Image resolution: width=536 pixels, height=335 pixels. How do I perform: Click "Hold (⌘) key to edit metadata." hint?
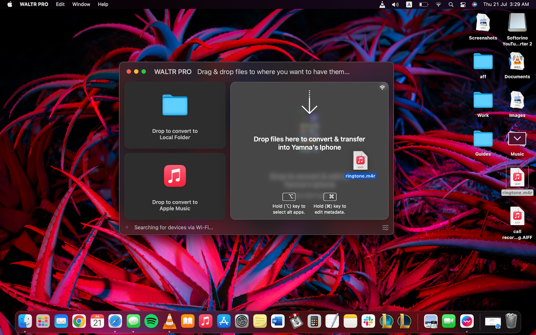(x=330, y=209)
